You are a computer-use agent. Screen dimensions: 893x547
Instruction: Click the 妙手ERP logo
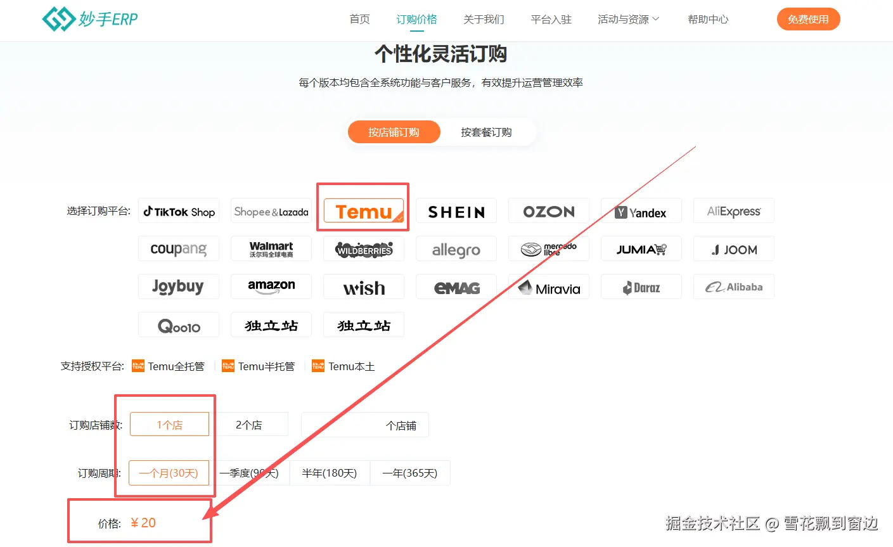tap(90, 19)
